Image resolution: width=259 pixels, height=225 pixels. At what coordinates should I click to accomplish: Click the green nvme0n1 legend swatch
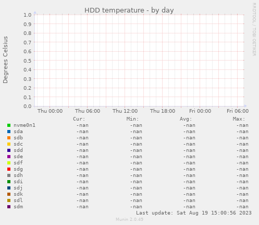[9, 125]
